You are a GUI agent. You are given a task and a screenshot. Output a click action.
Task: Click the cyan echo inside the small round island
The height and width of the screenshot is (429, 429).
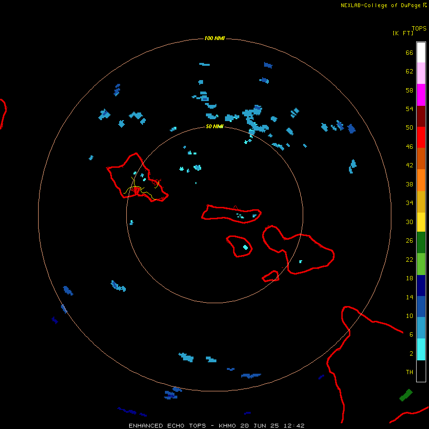[x=245, y=247]
